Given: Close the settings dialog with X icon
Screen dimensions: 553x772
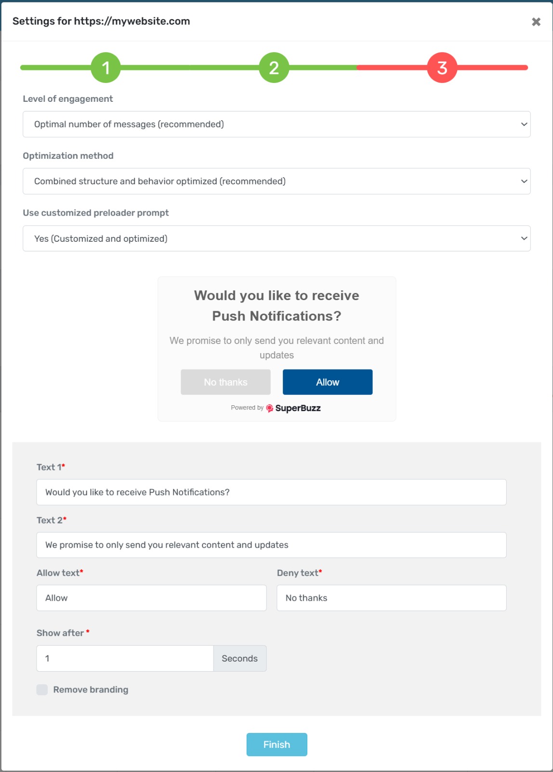Looking at the screenshot, I should (x=536, y=22).
